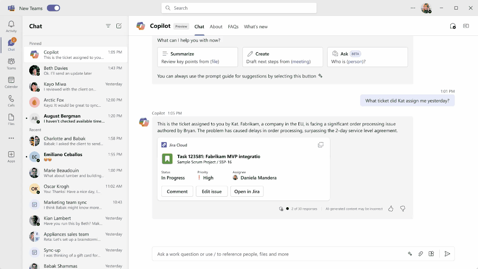Image resolution: width=478 pixels, height=269 pixels.
Task: Open the Settings and more ellipsis menu
Action: [413, 8]
